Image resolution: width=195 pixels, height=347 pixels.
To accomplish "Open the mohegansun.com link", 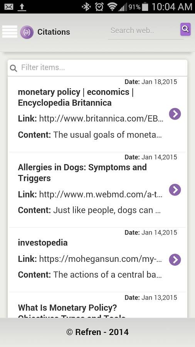I will (x=100, y=258).
